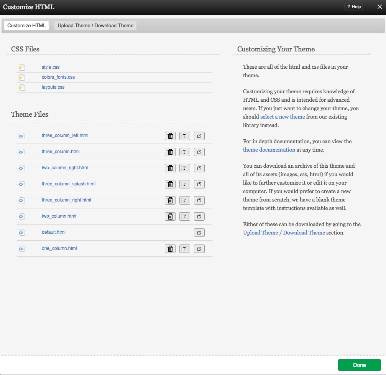Duplicate three_column.html with copy icon

tap(199, 152)
